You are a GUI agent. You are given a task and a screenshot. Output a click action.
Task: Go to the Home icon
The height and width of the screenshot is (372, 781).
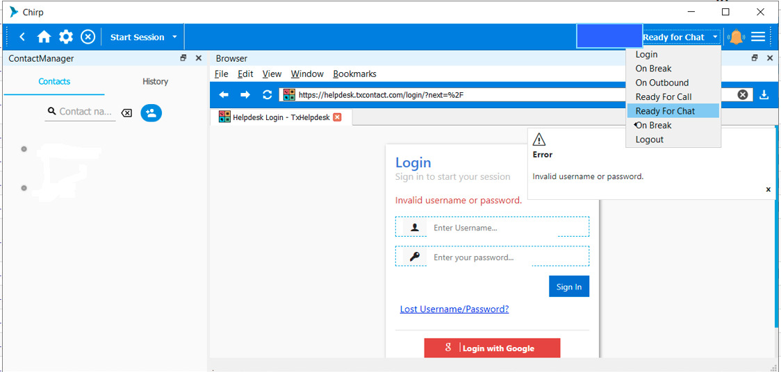click(x=44, y=37)
